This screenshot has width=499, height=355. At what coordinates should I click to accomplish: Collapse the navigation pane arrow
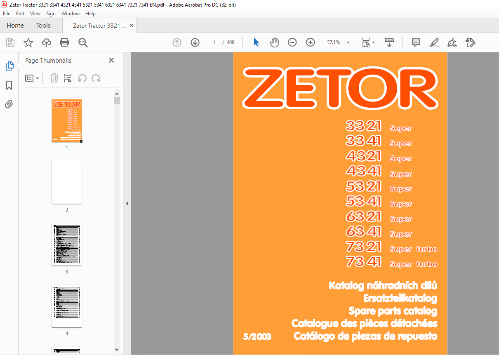tap(127, 203)
